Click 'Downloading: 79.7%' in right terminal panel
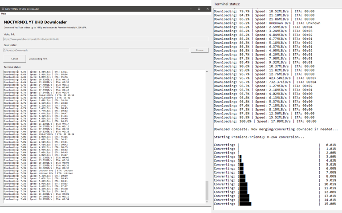Viewport: 342px width, 213px height. [232, 11]
